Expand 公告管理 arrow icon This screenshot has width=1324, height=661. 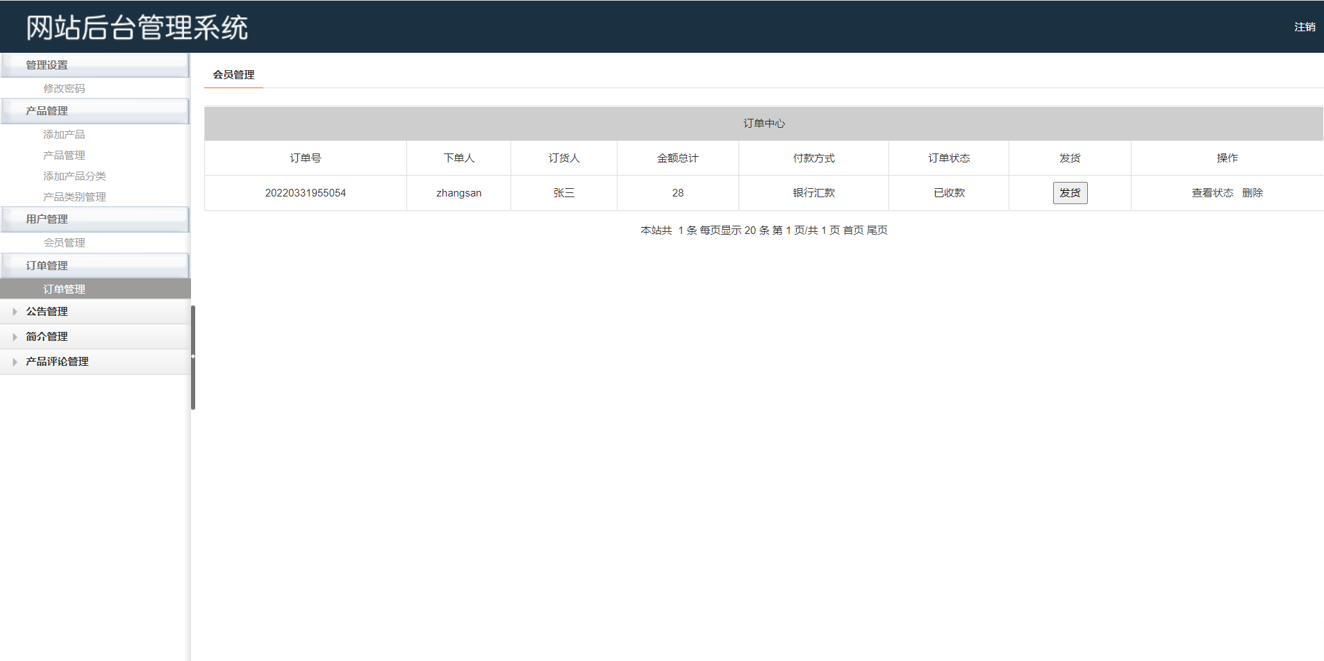[x=15, y=312]
